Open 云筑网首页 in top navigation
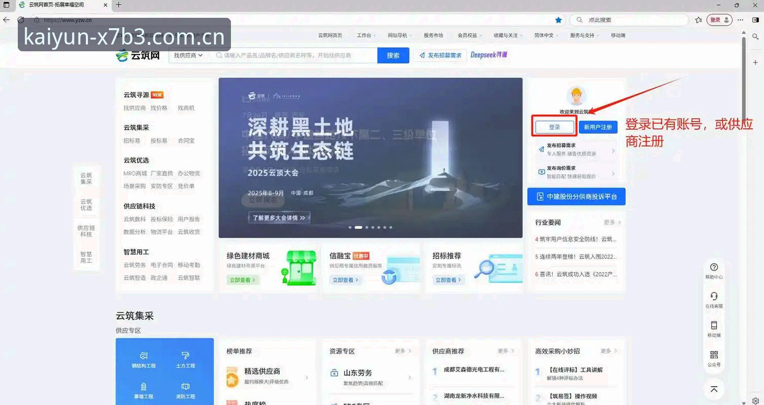The height and width of the screenshot is (405, 764). pos(330,36)
